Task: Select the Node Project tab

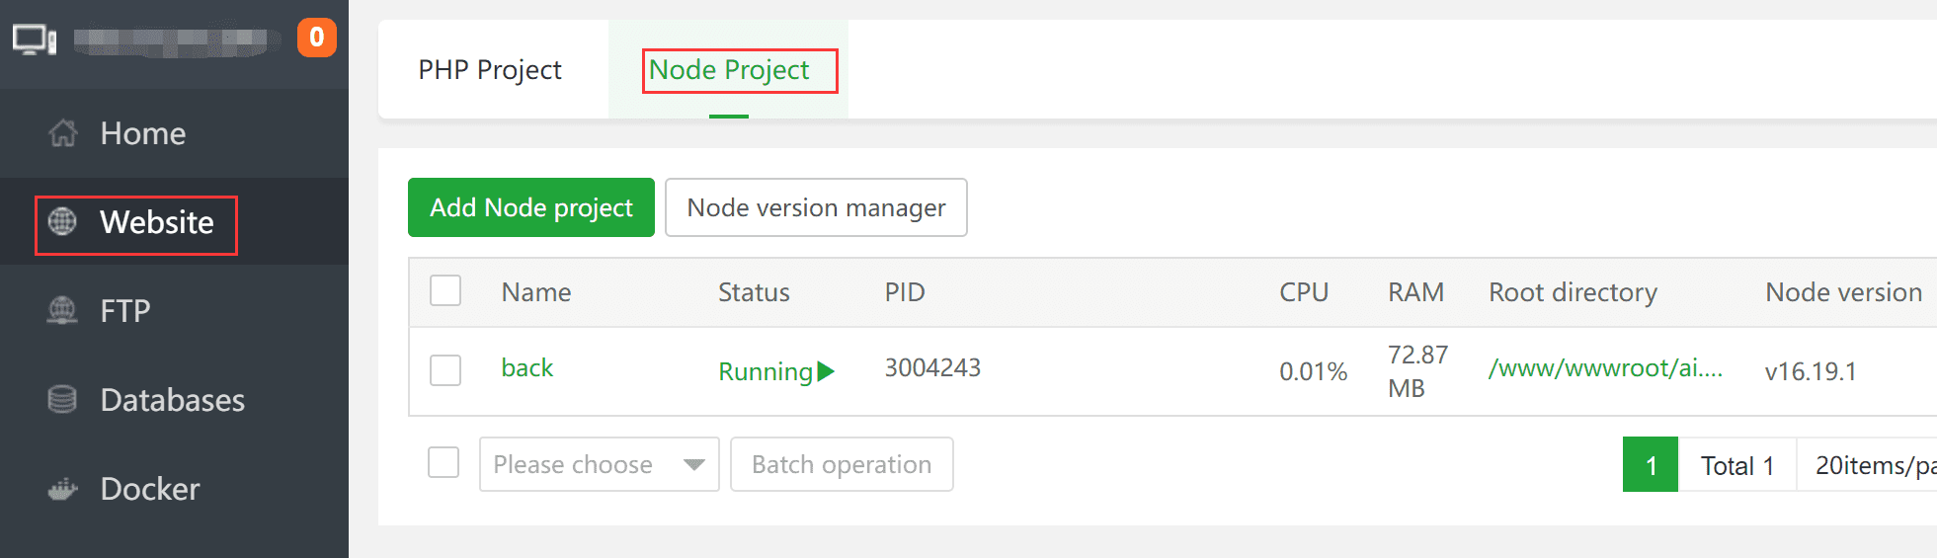Action: pos(729,70)
